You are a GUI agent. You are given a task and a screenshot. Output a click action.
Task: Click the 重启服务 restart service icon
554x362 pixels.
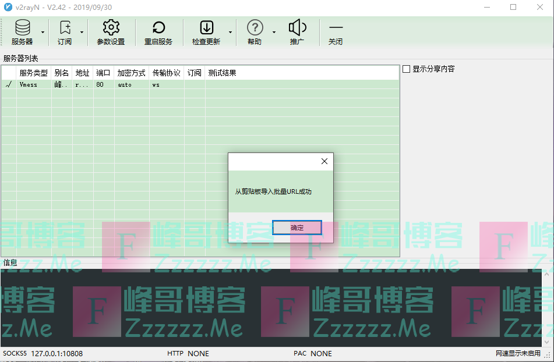pos(158,27)
